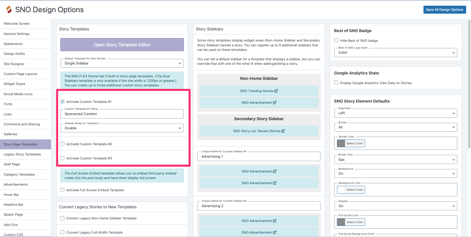Open Add-Ons menu item
This screenshot has height=237, width=471.
tap(25, 225)
